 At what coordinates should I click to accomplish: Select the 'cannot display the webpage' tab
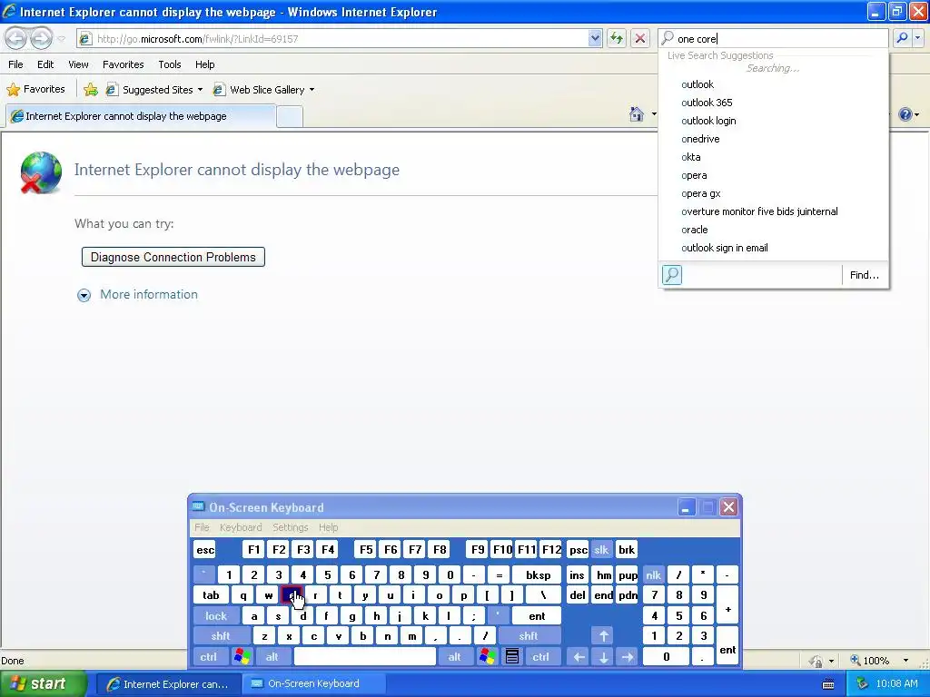point(141,116)
